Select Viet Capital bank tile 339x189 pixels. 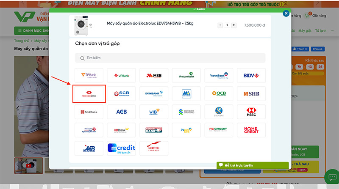[89, 130]
